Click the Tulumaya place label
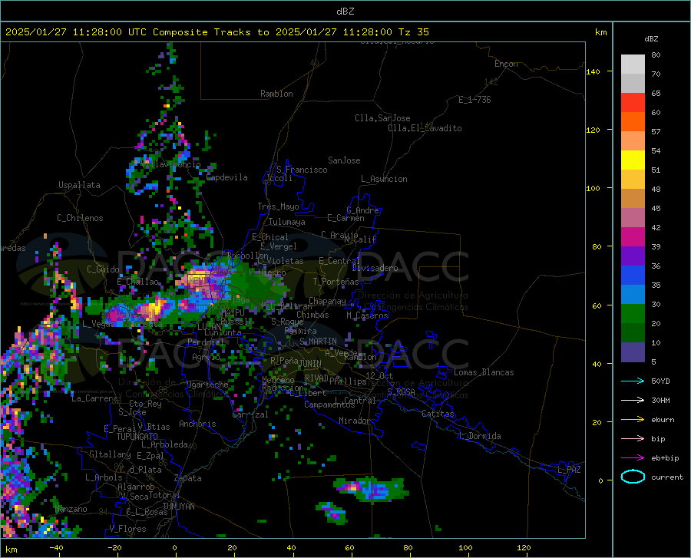 coord(287,222)
